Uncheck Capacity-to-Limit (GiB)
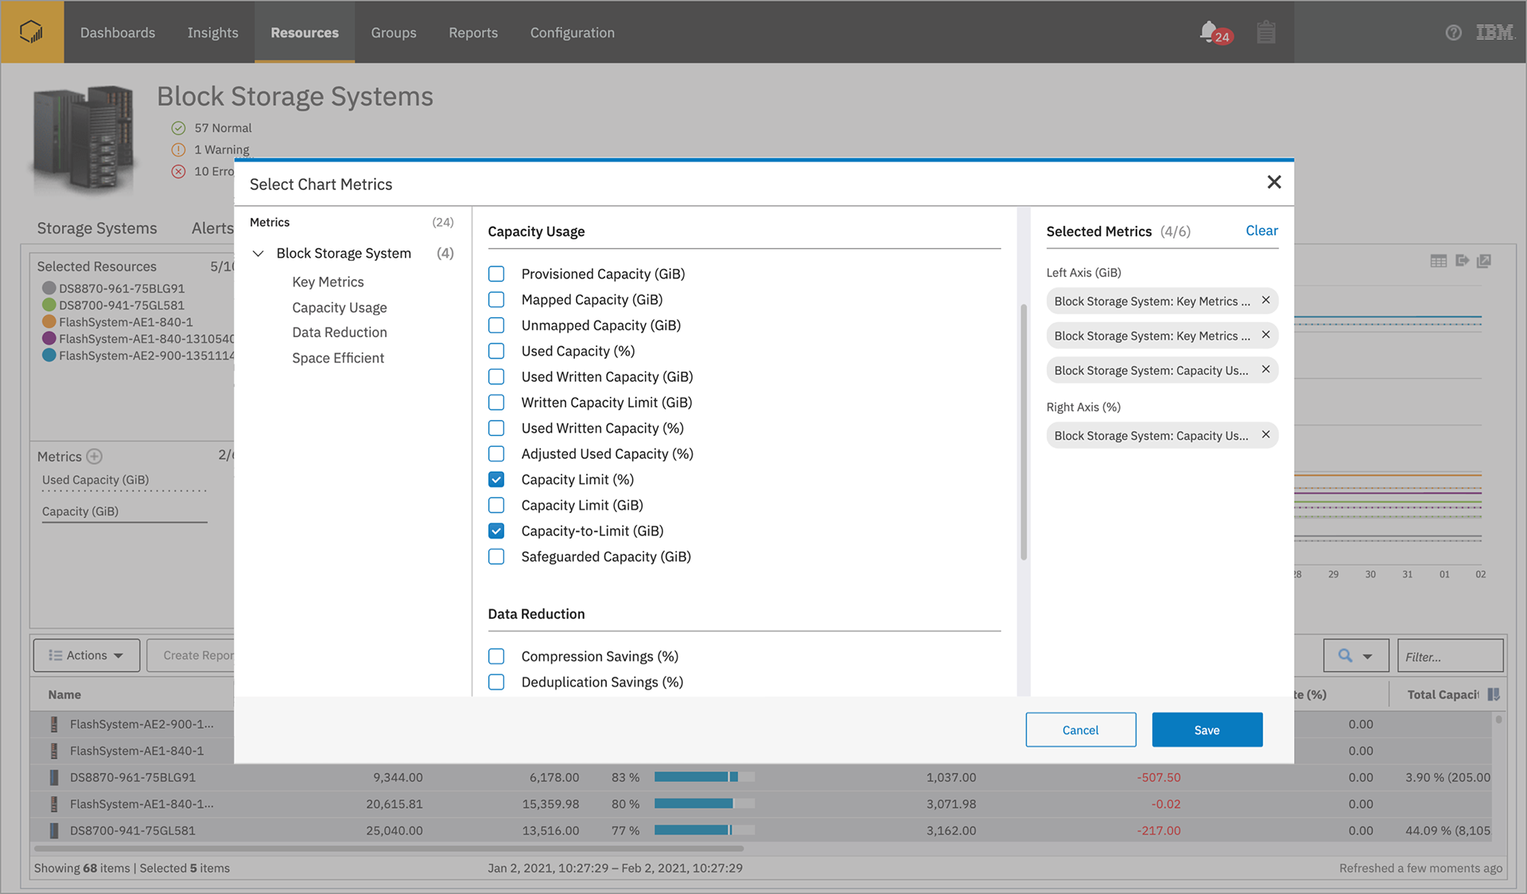Screen dimensions: 1527x894 496,531
